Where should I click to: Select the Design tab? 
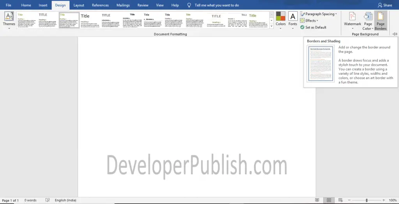coord(60,5)
